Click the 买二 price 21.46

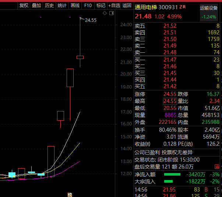[x=170, y=66]
